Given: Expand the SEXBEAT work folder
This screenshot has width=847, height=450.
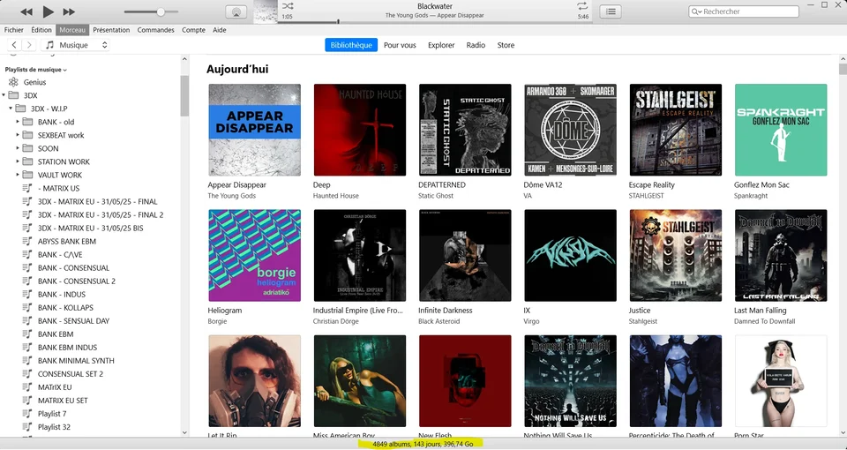Looking at the screenshot, I should pyautogui.click(x=18, y=135).
